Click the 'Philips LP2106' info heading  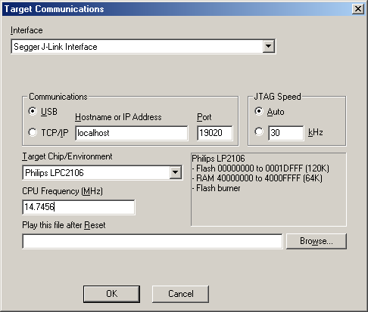coord(219,159)
